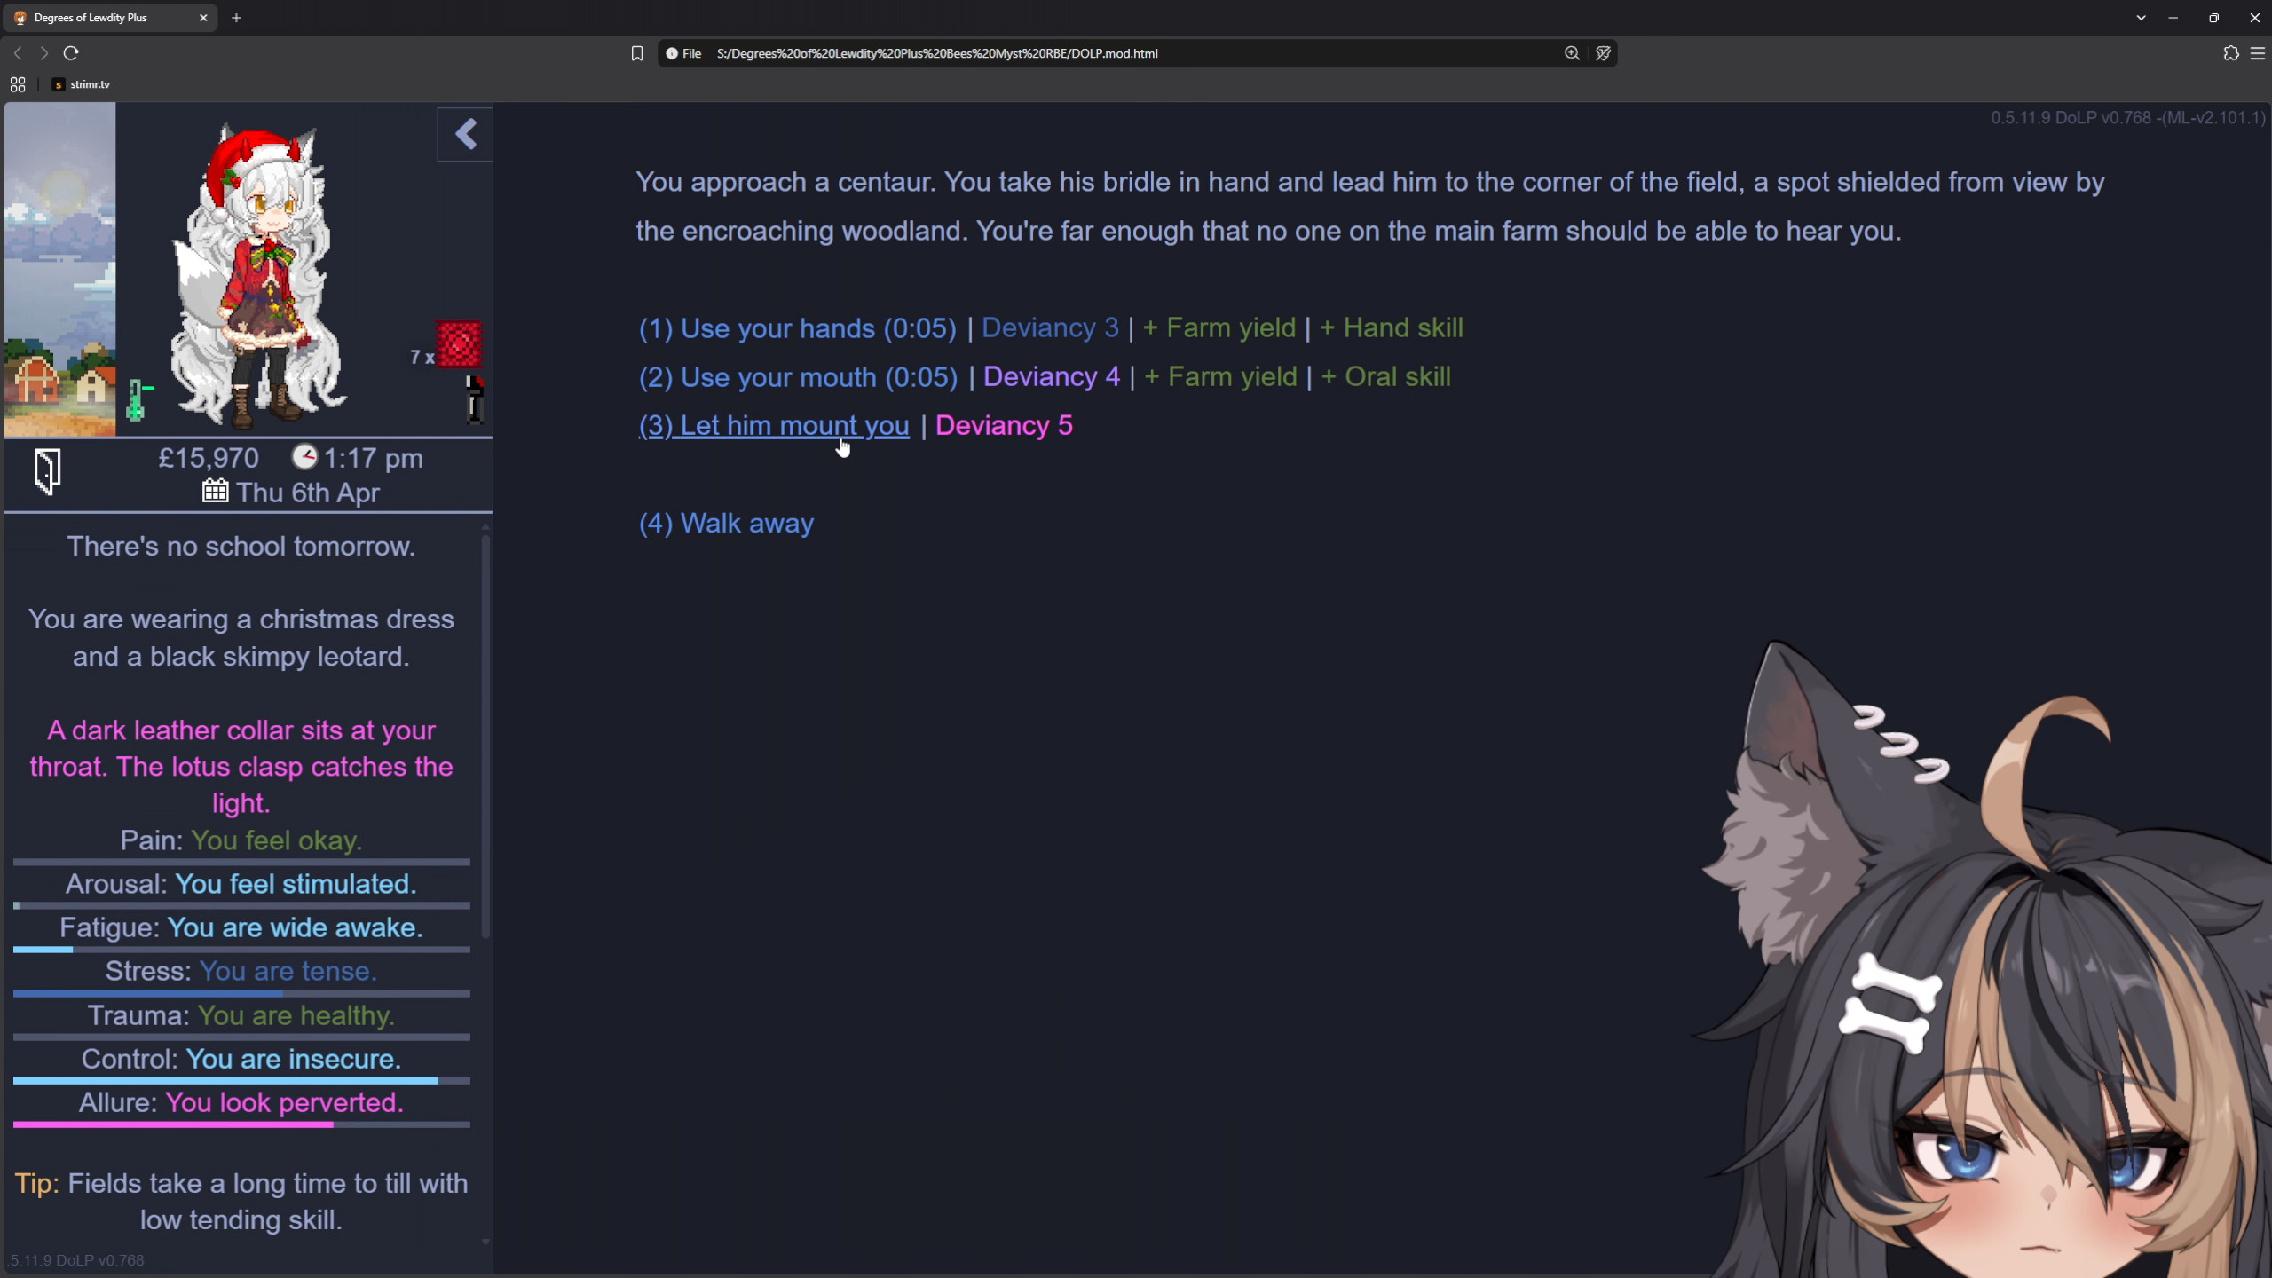Click the "You are insecure." control text
This screenshot has height=1278, width=2272.
tap(294, 1059)
